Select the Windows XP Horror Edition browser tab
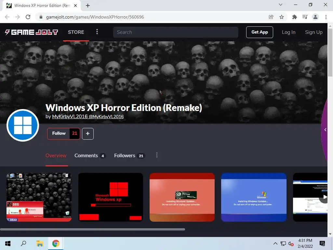The width and height of the screenshot is (333, 250). [x=42, y=6]
